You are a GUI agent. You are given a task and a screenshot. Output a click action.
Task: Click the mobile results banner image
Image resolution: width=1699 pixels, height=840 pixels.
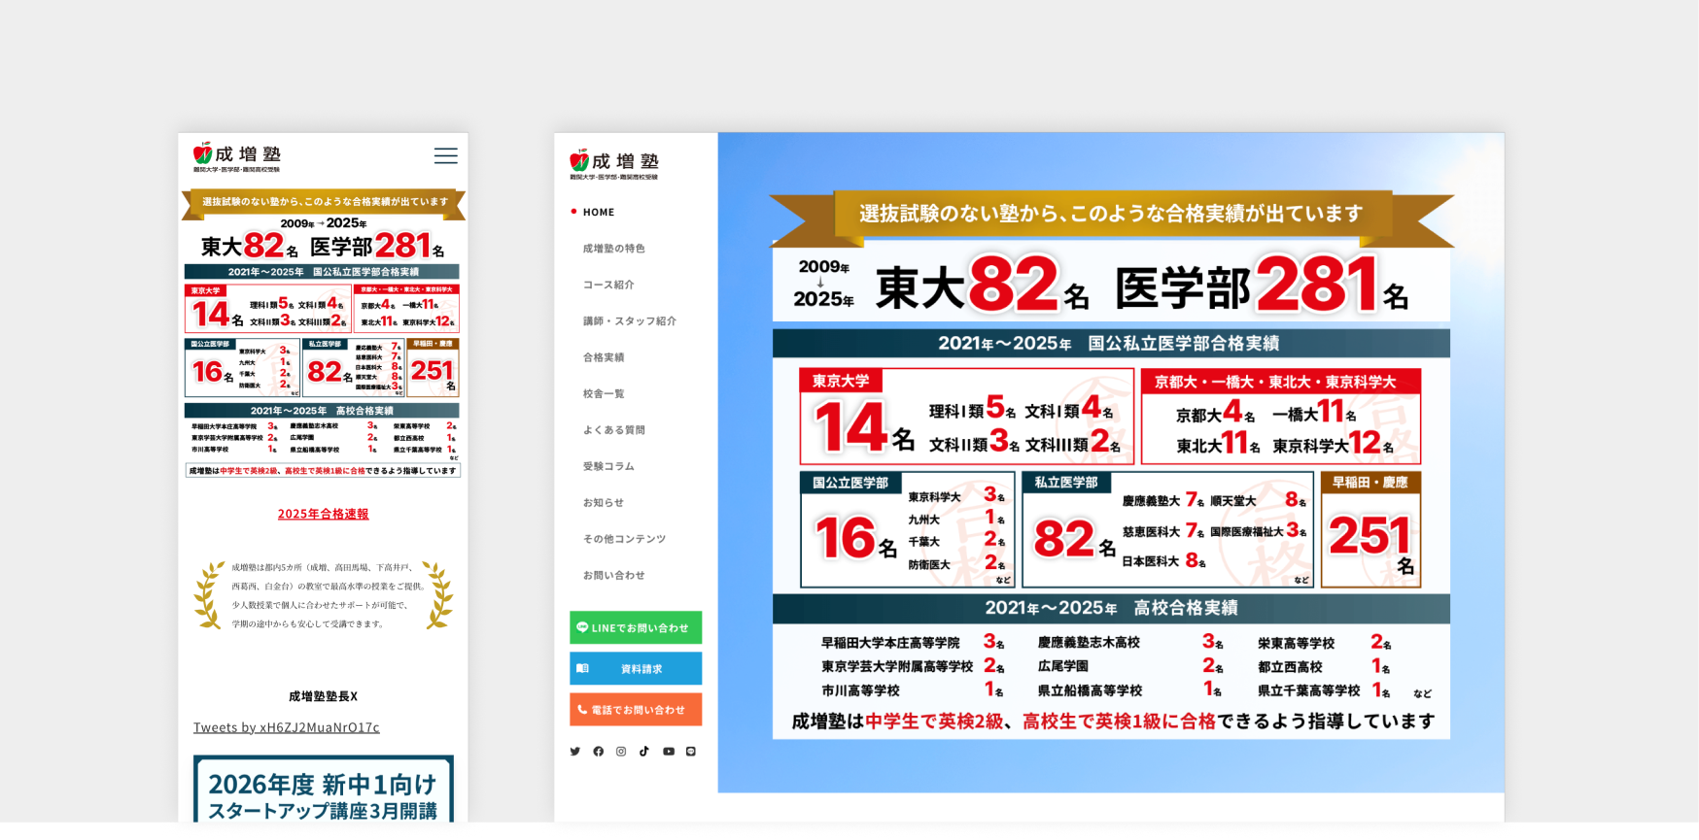[x=323, y=333]
